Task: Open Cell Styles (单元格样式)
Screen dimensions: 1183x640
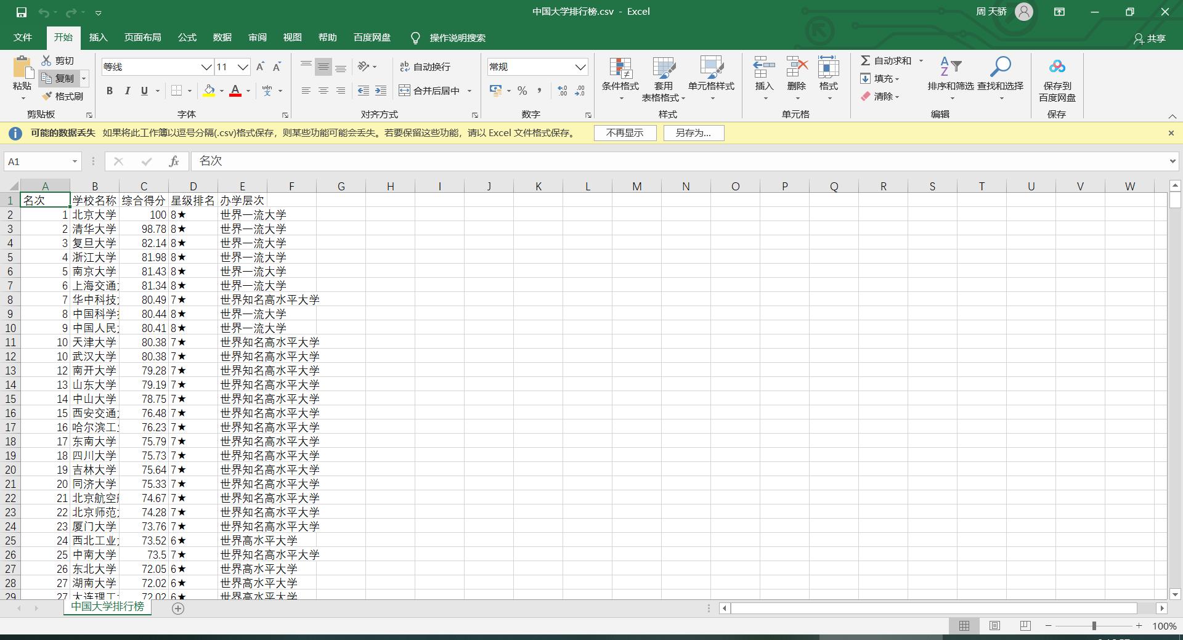Action: coord(711,79)
